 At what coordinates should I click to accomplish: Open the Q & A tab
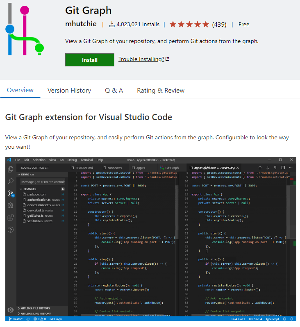point(114,91)
